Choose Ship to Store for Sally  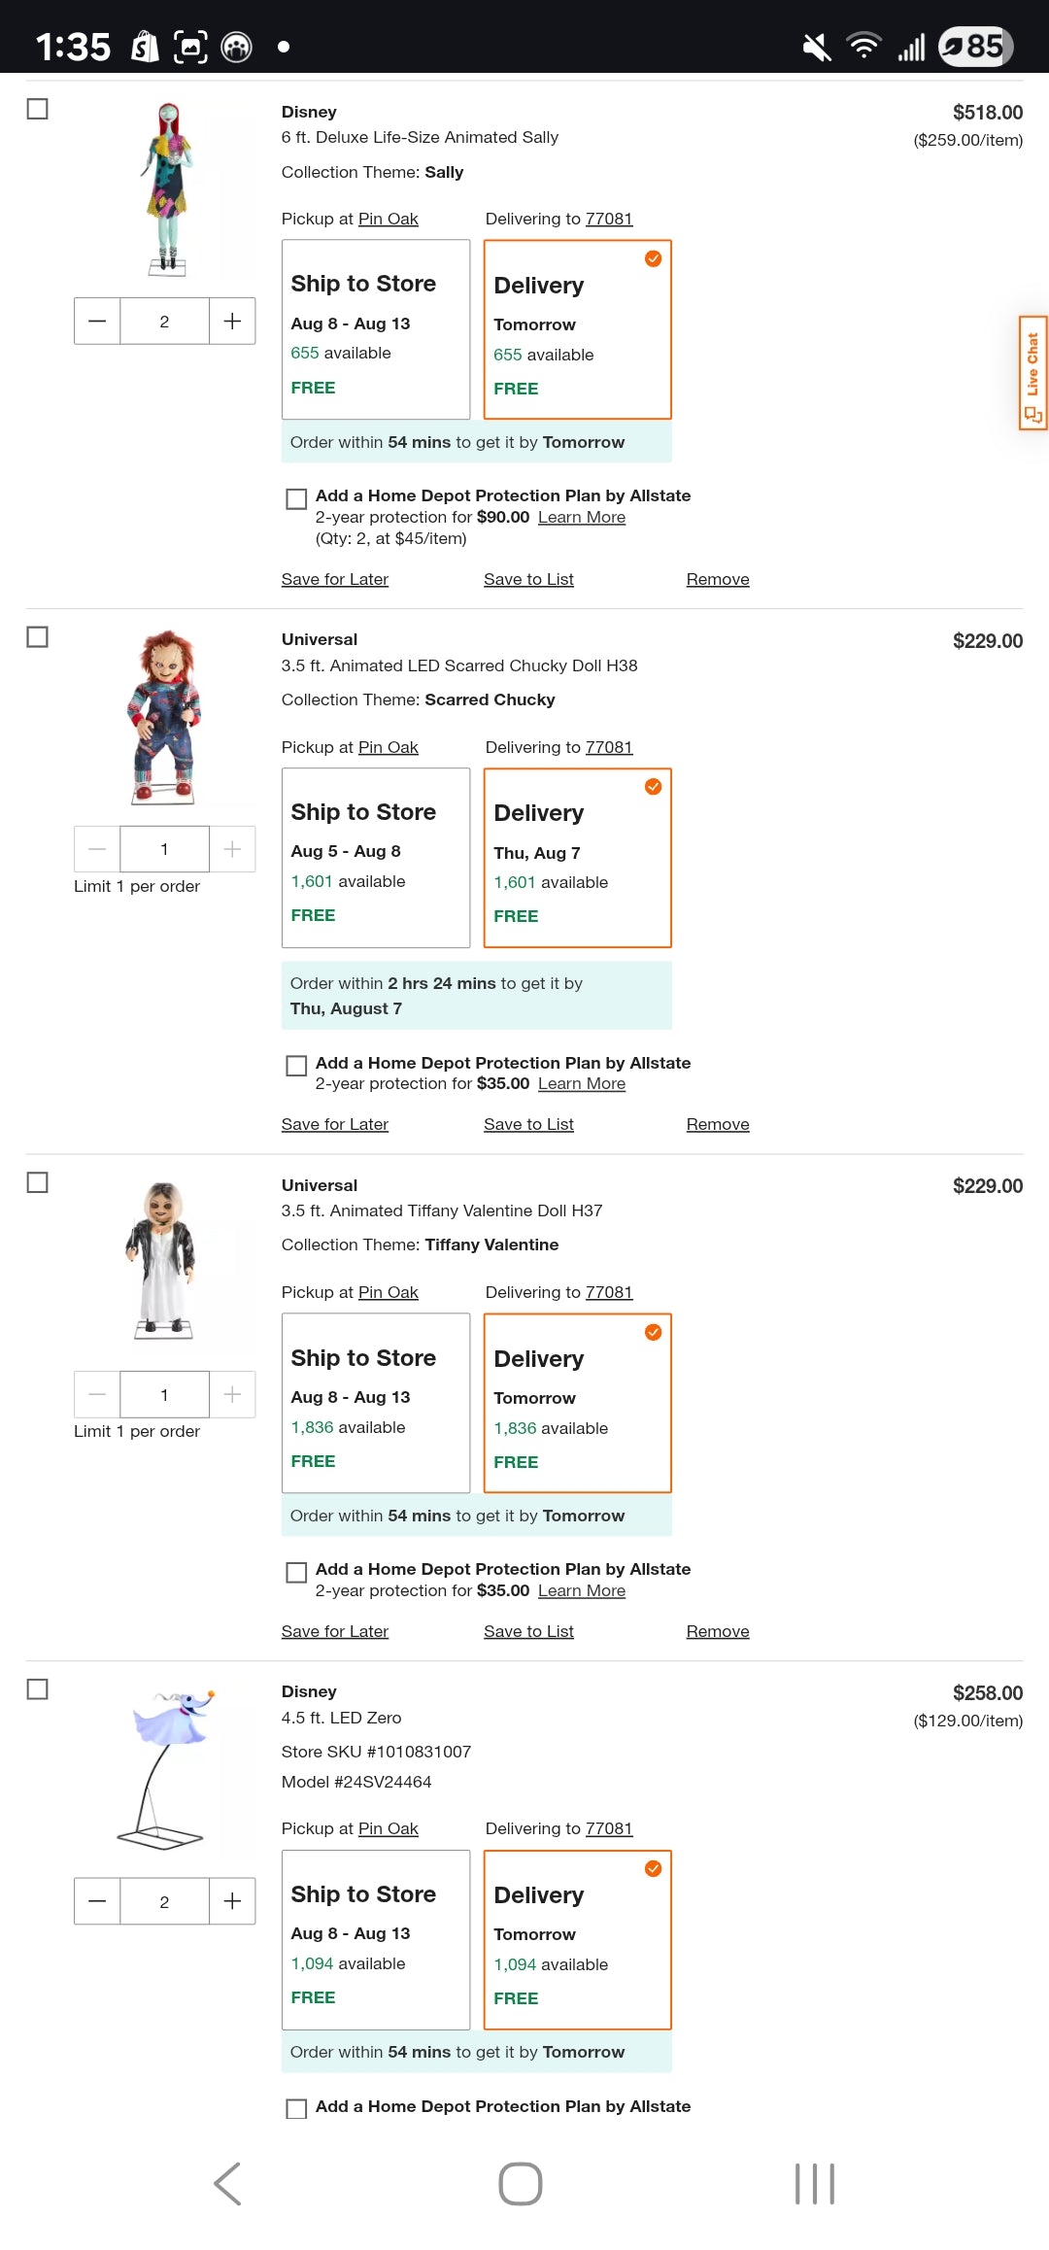coord(376,329)
